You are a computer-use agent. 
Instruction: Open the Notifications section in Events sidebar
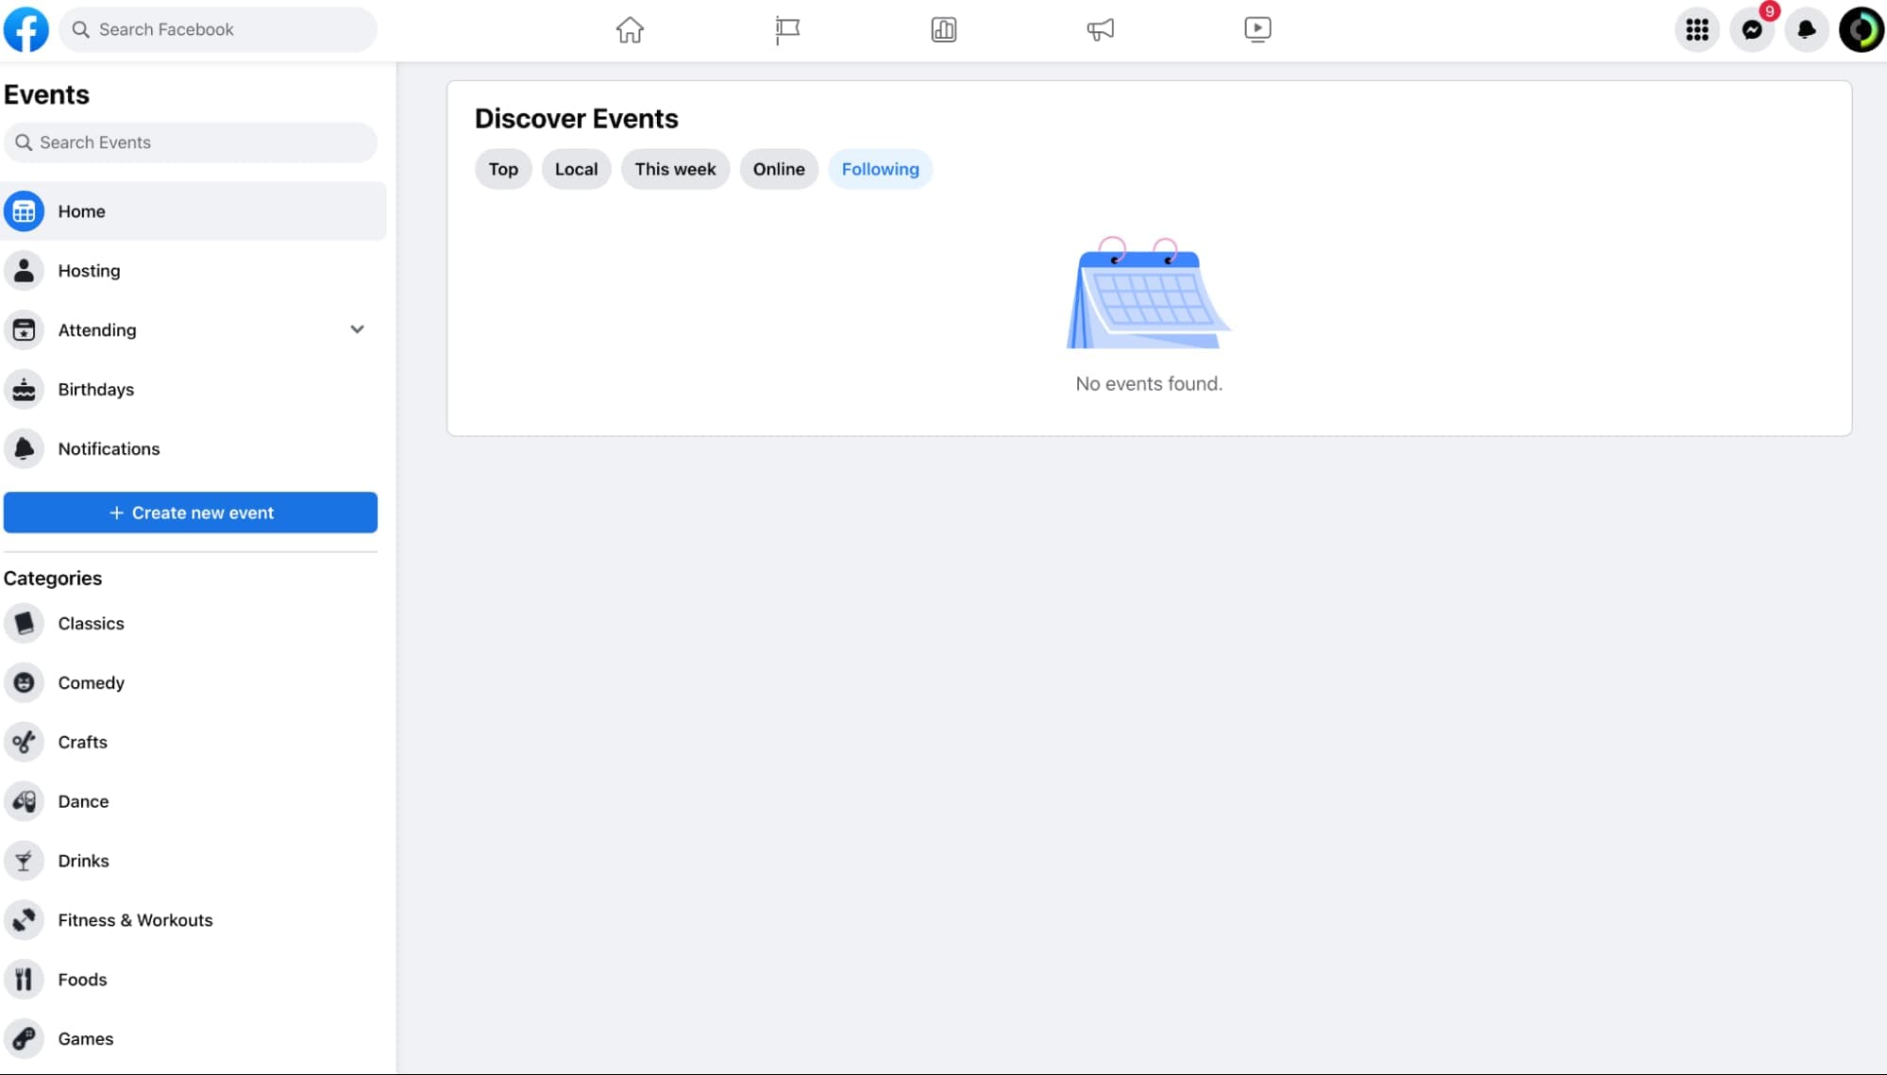(x=109, y=448)
